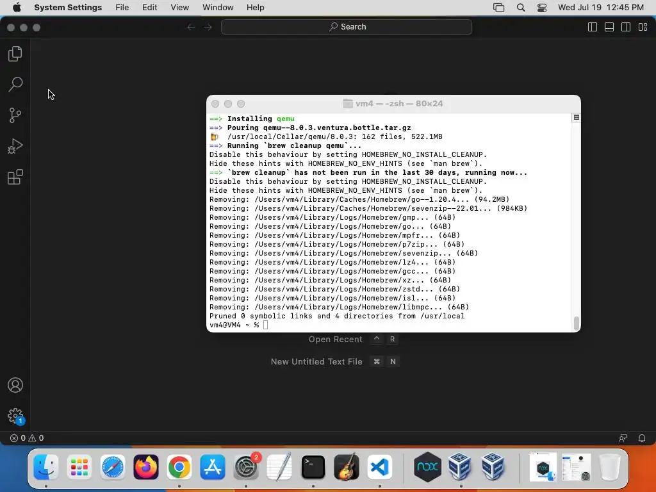The width and height of the screenshot is (656, 492).
Task: Click the date and time in menu bar
Action: click(x=601, y=8)
